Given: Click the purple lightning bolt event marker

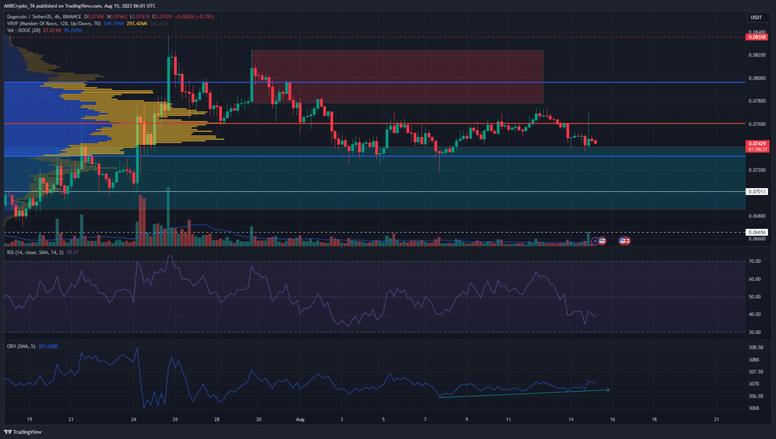Looking at the screenshot, I should [595, 241].
